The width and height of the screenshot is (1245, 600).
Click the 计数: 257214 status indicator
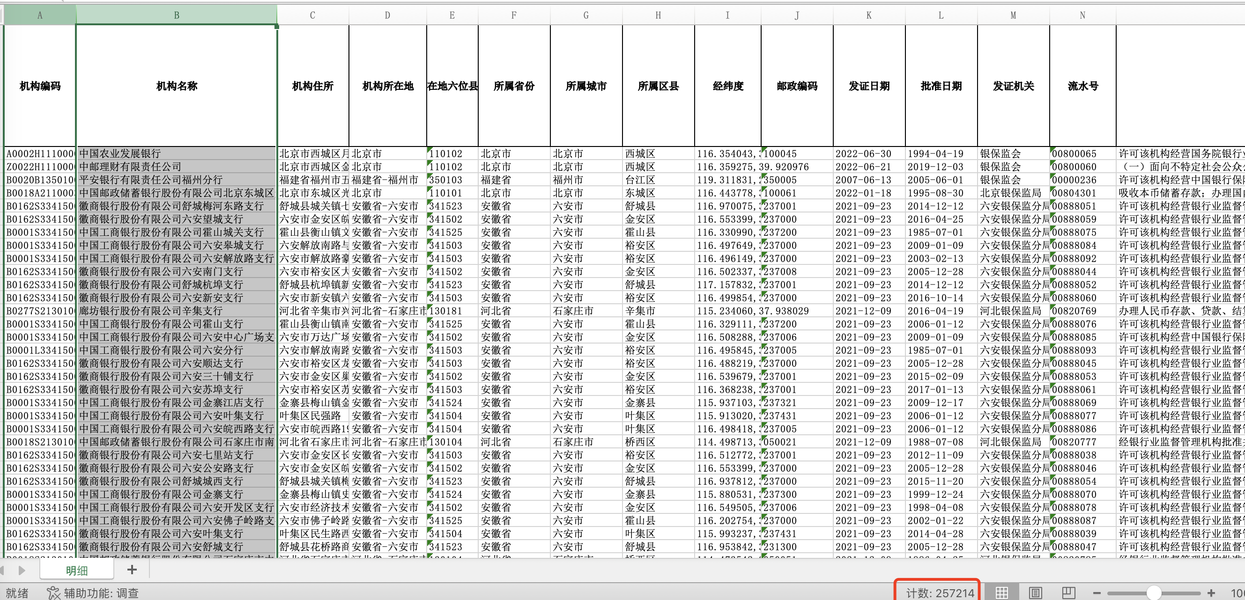[x=940, y=593]
